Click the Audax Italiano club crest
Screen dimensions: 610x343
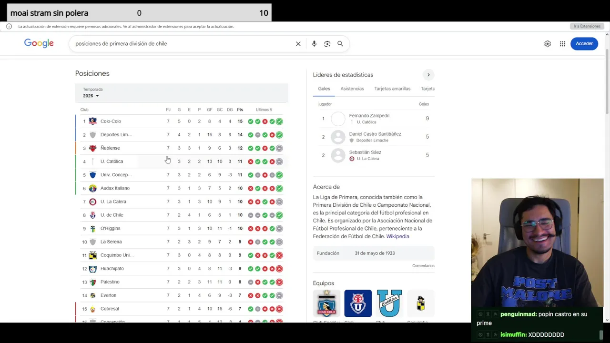coord(93,188)
